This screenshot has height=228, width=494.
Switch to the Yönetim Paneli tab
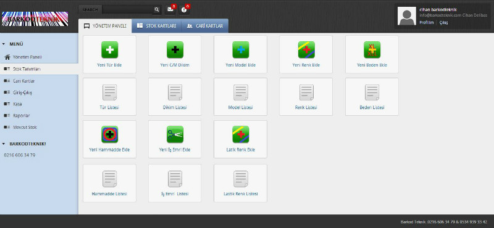(x=105, y=26)
